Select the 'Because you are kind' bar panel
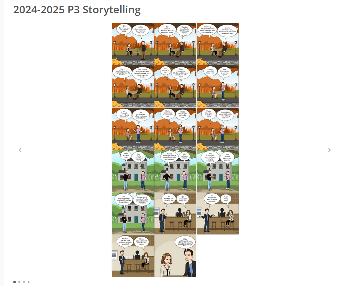 pos(133,256)
